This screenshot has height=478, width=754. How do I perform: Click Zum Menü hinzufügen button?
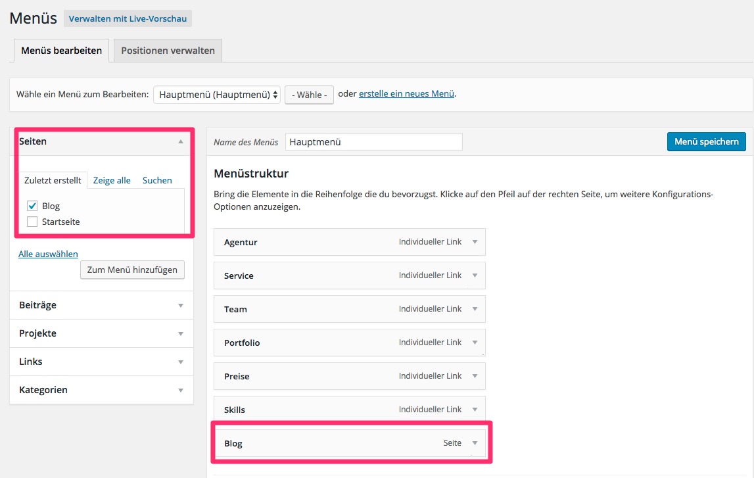132,270
